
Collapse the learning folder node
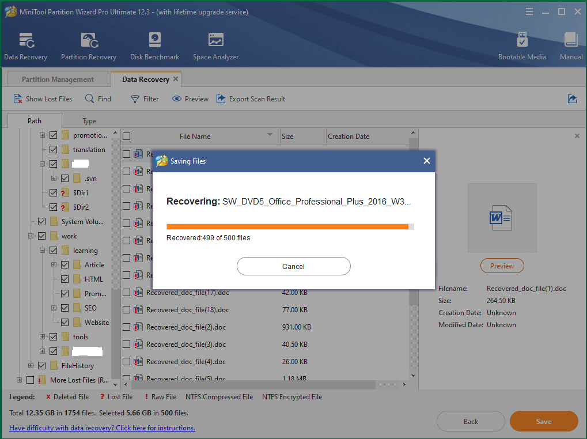coord(42,250)
